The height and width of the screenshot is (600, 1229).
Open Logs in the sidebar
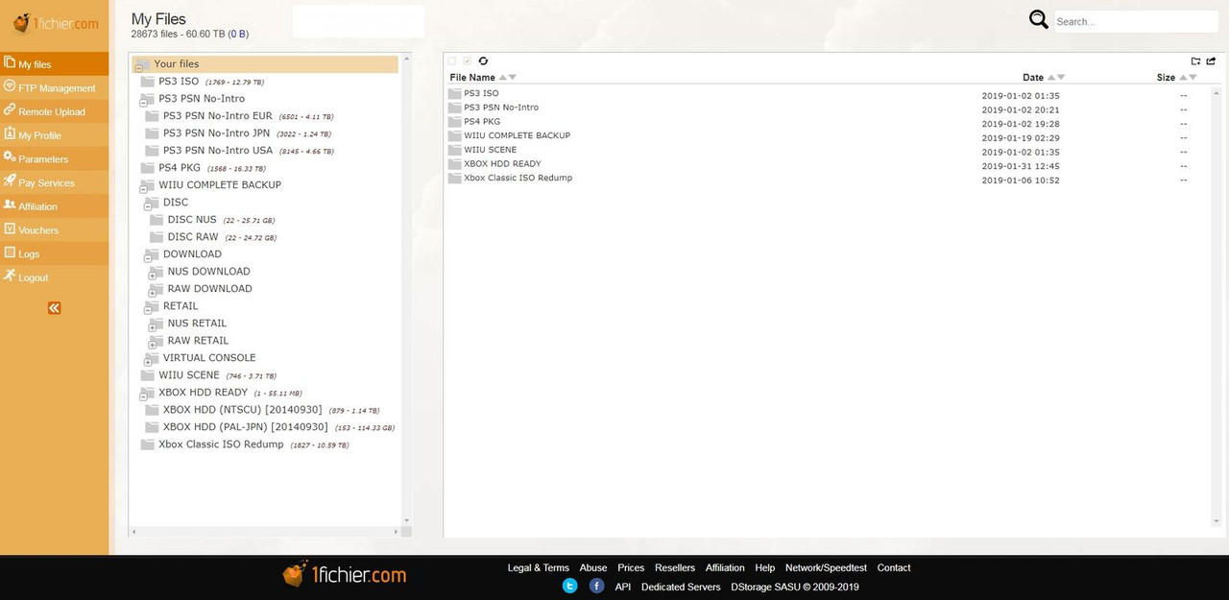(54, 253)
